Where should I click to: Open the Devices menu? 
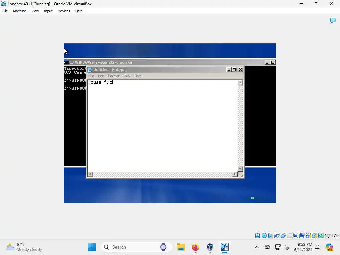[64, 11]
